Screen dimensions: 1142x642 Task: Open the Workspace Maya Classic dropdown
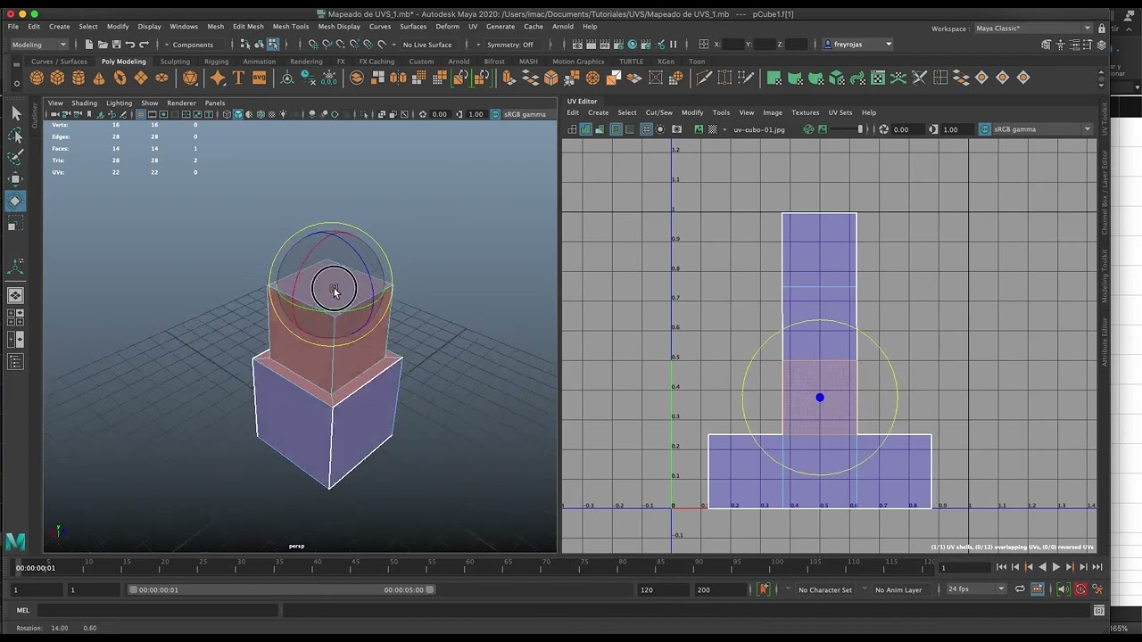click(1033, 29)
